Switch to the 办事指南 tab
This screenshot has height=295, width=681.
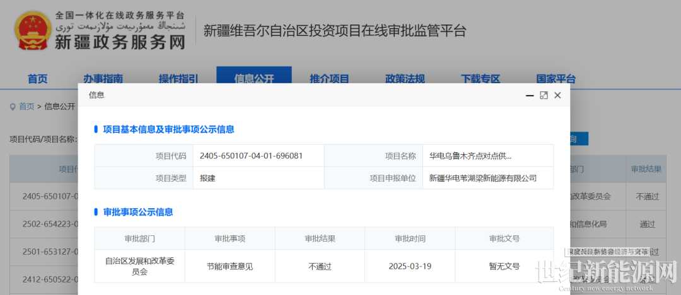(x=103, y=79)
